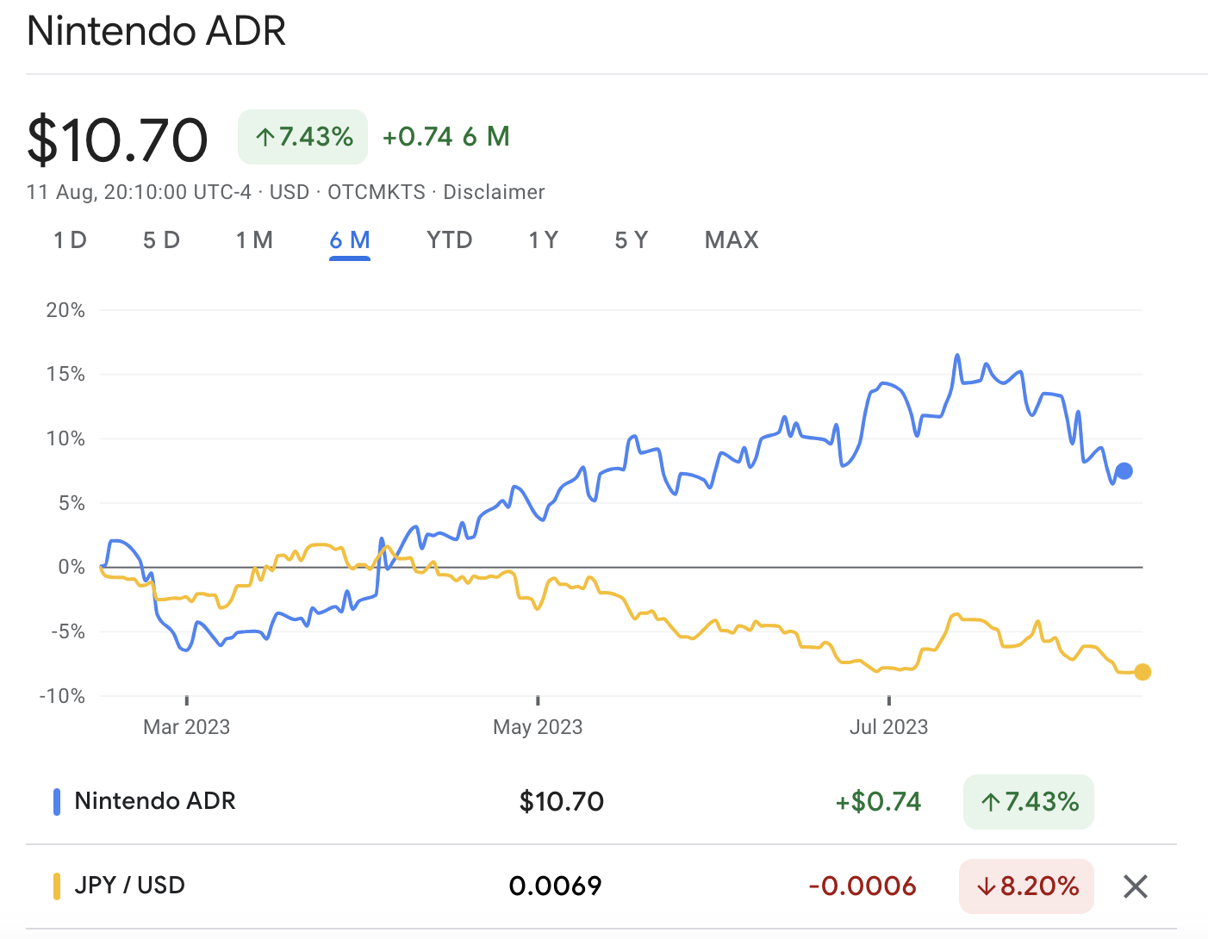
Task: Click the large $10.70 headline price
Action: pyautogui.click(x=118, y=140)
